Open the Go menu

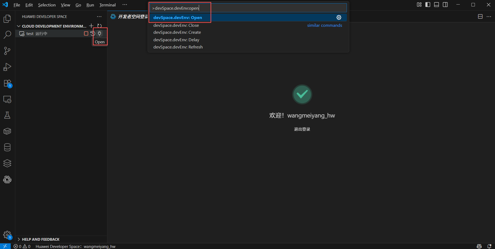[78, 5]
